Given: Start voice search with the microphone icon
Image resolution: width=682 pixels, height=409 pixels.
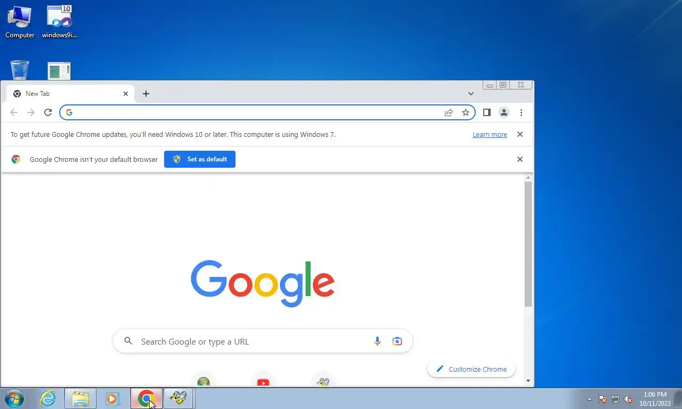Looking at the screenshot, I should (x=377, y=341).
